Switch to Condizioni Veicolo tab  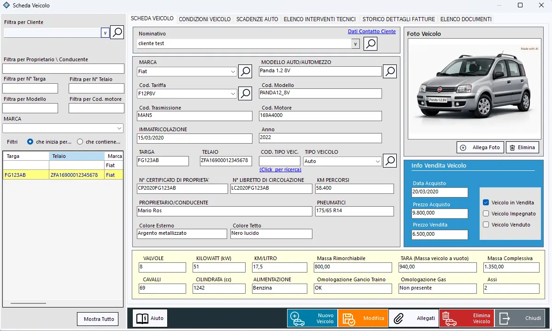(205, 19)
